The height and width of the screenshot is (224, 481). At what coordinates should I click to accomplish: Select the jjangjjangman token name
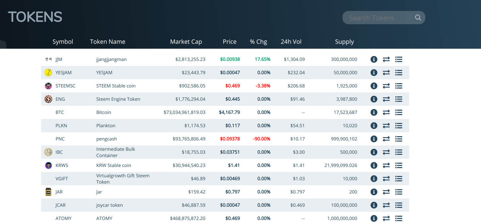(x=111, y=59)
